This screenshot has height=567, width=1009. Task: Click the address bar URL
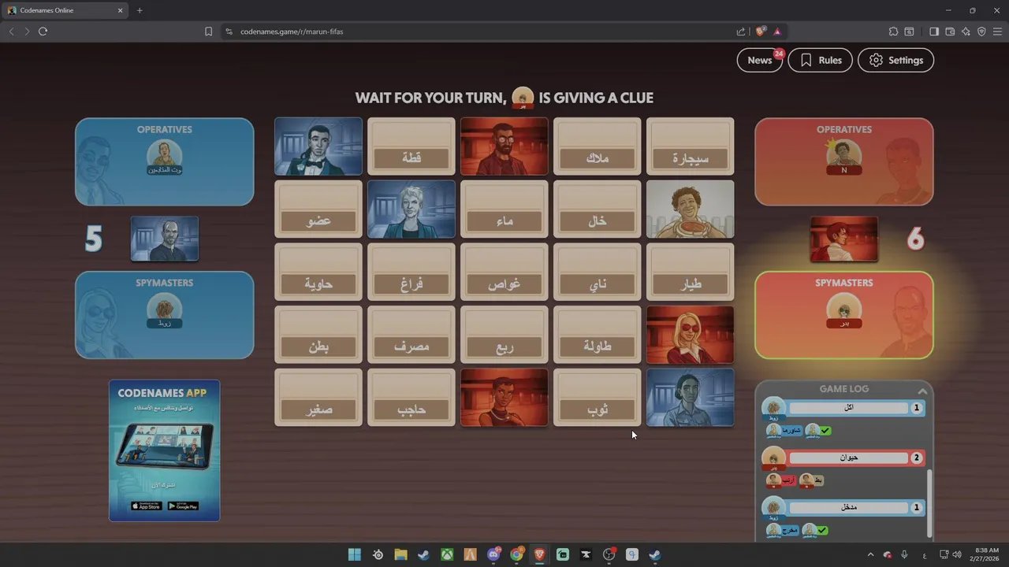[292, 31]
